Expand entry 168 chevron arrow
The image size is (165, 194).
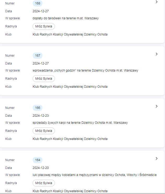(157, 2)
